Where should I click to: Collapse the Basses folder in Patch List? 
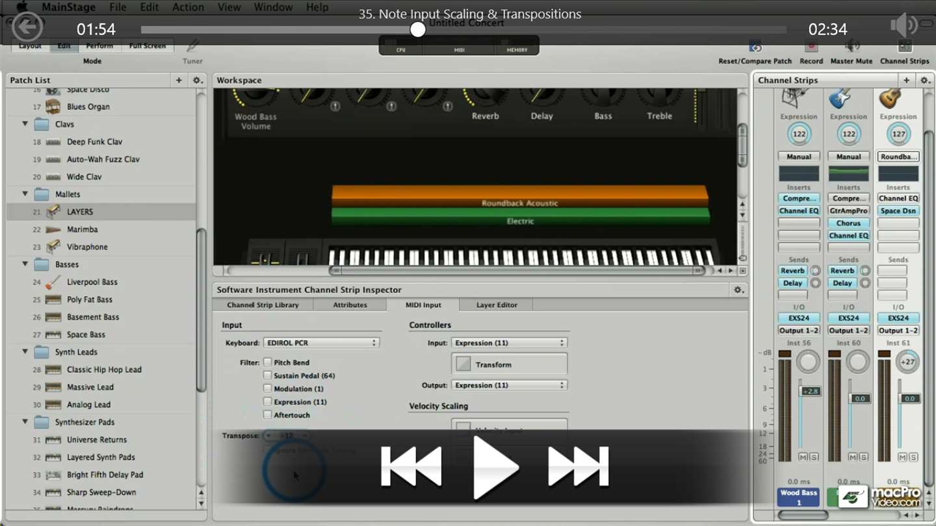pos(25,264)
